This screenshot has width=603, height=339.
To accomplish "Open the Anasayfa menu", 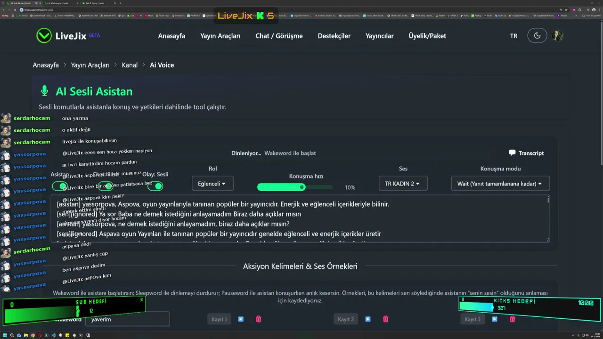I will (x=171, y=36).
